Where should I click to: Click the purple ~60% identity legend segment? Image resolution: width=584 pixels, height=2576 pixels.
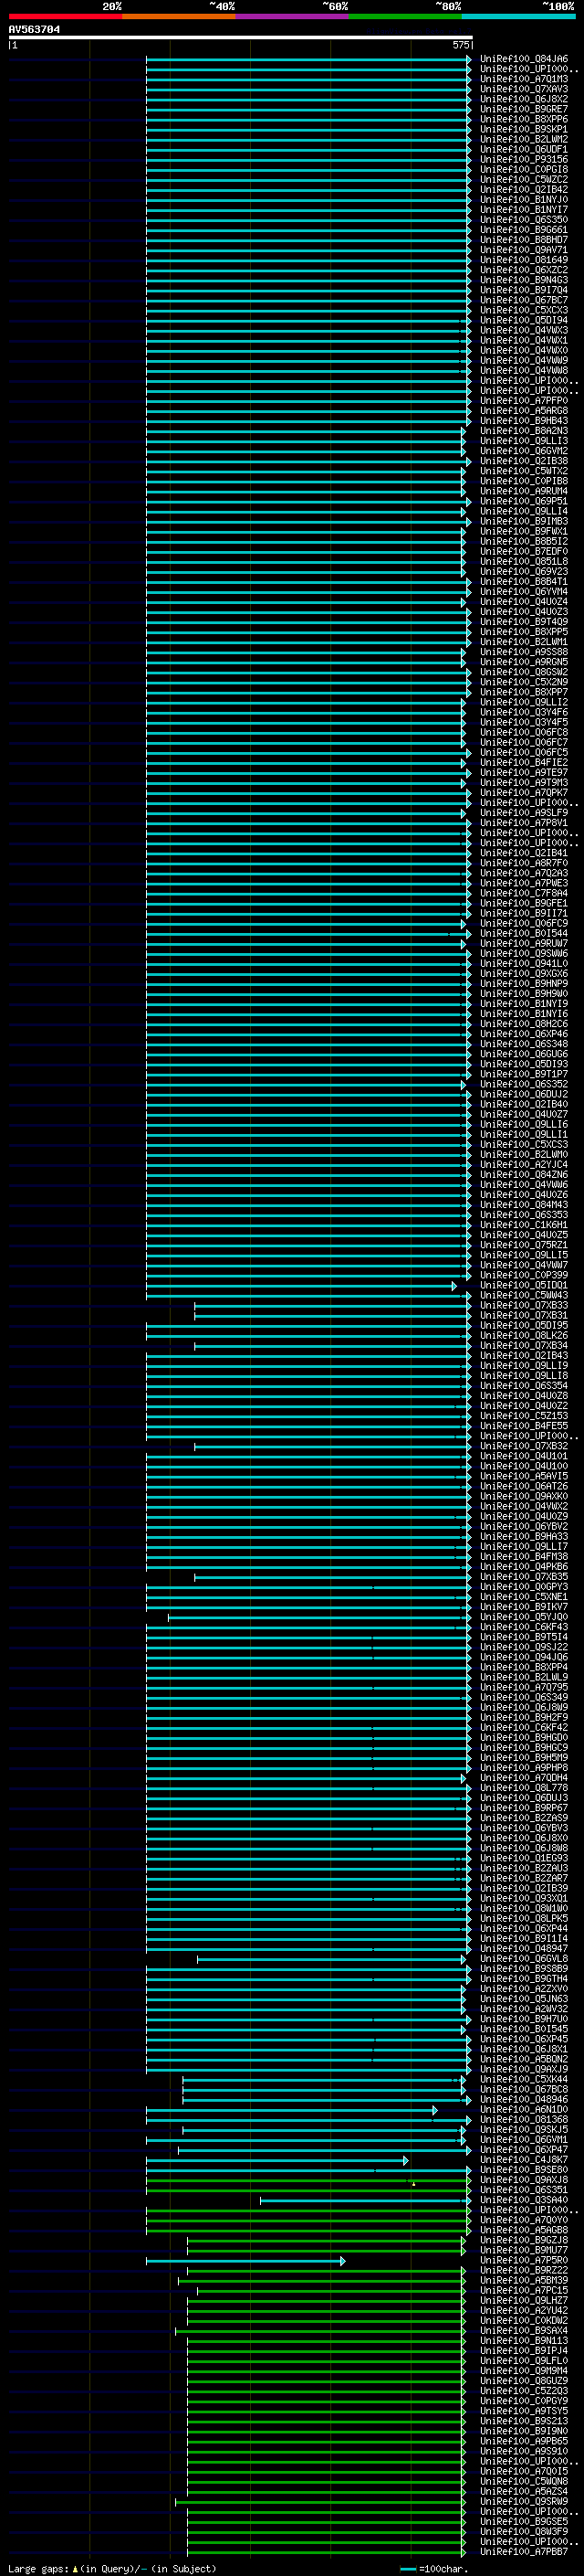click(293, 16)
